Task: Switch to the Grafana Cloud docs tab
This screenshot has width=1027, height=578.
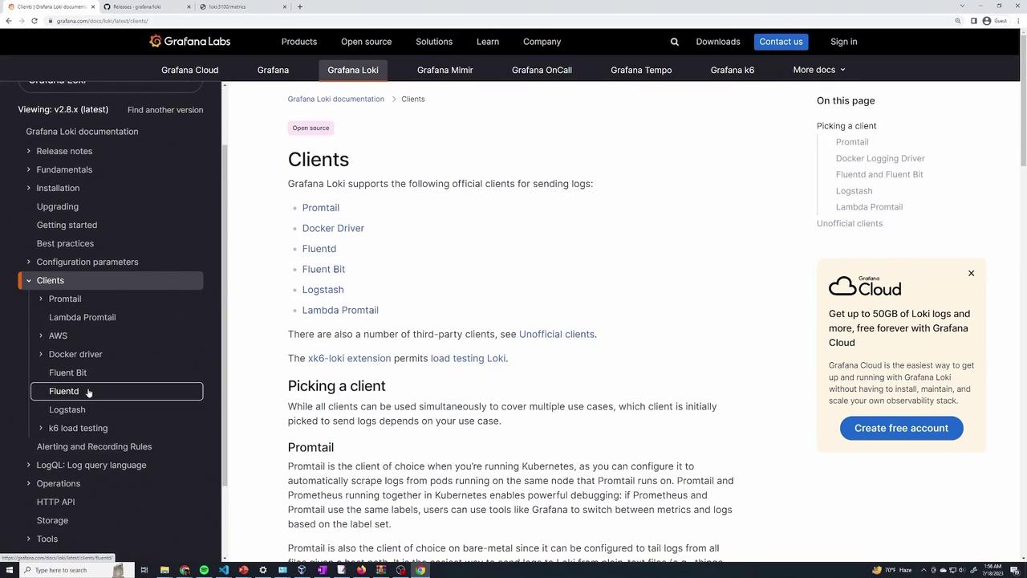Action: click(190, 70)
